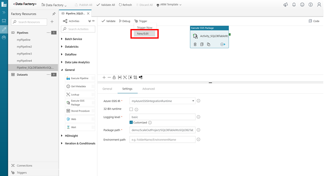Expand Batch Service activities

coord(62,39)
